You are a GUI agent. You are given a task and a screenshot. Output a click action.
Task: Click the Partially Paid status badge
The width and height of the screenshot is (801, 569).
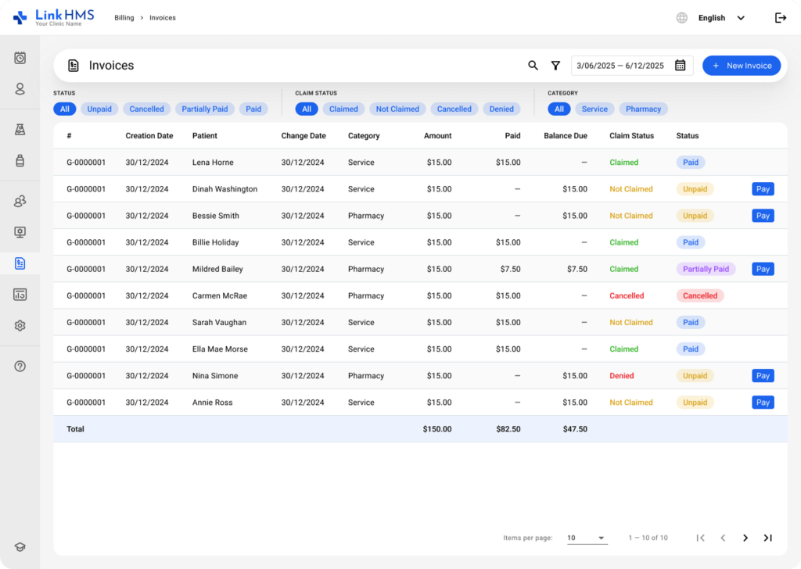click(706, 269)
